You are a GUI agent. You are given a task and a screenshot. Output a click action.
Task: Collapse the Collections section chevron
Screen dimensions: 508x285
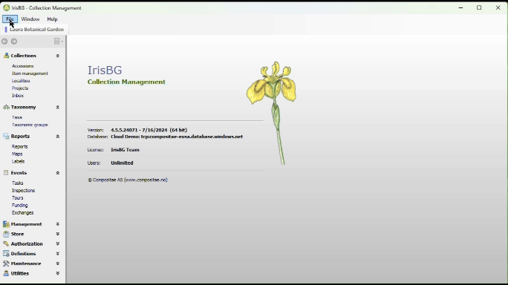click(58, 56)
